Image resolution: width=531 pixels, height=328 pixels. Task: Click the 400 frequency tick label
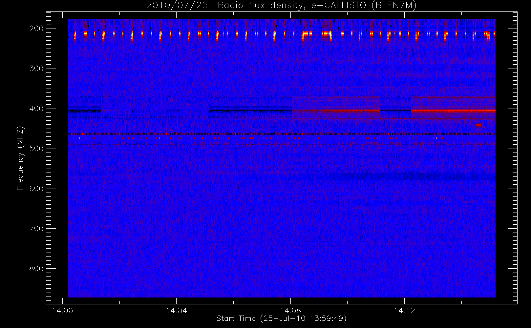point(36,109)
